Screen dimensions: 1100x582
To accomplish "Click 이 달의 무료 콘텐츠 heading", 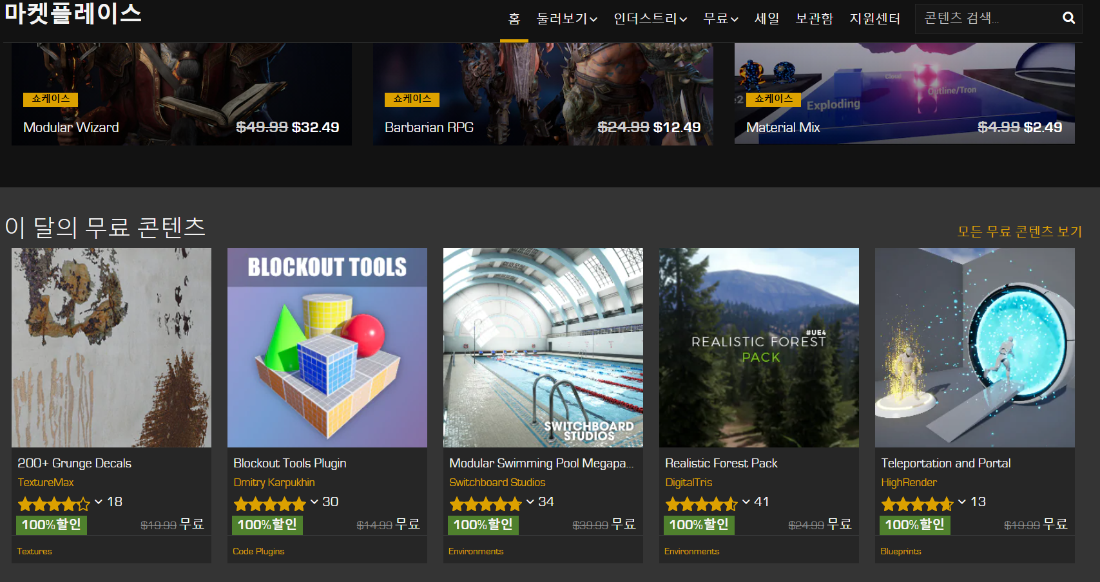I will pyautogui.click(x=105, y=227).
